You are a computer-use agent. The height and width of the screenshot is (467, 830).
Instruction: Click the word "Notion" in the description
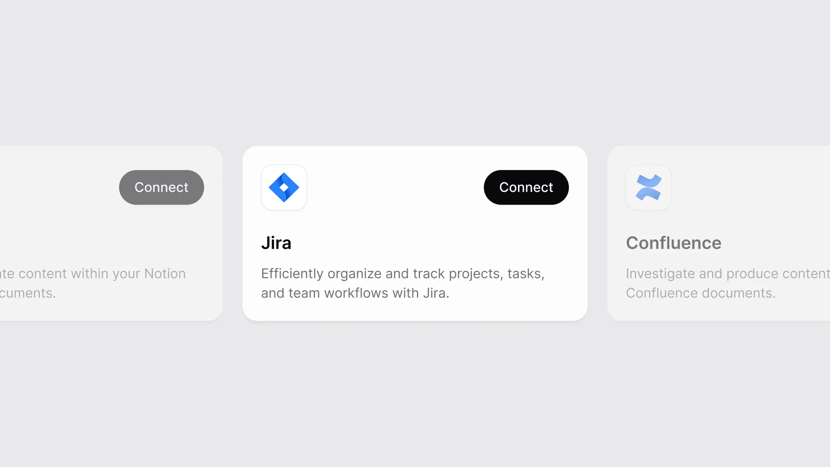click(x=165, y=274)
